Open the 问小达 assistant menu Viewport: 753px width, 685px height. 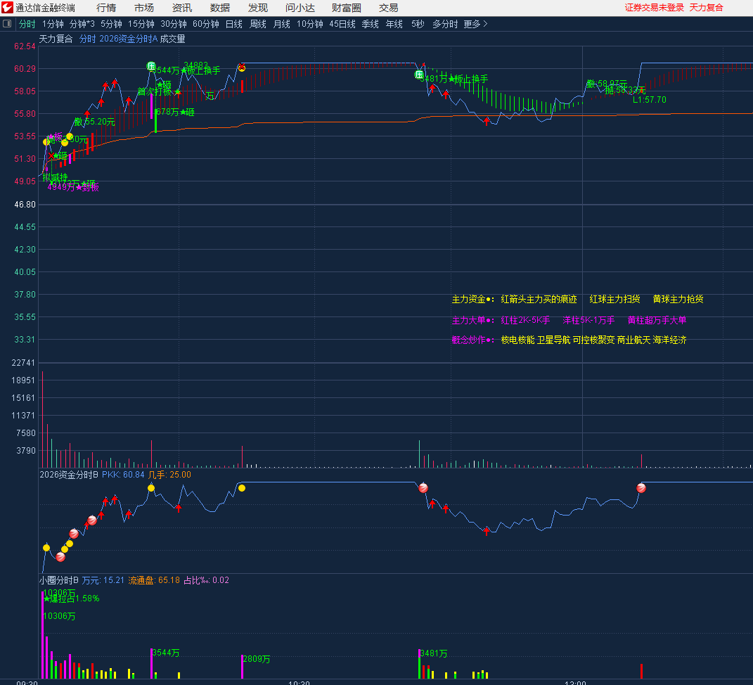300,8
